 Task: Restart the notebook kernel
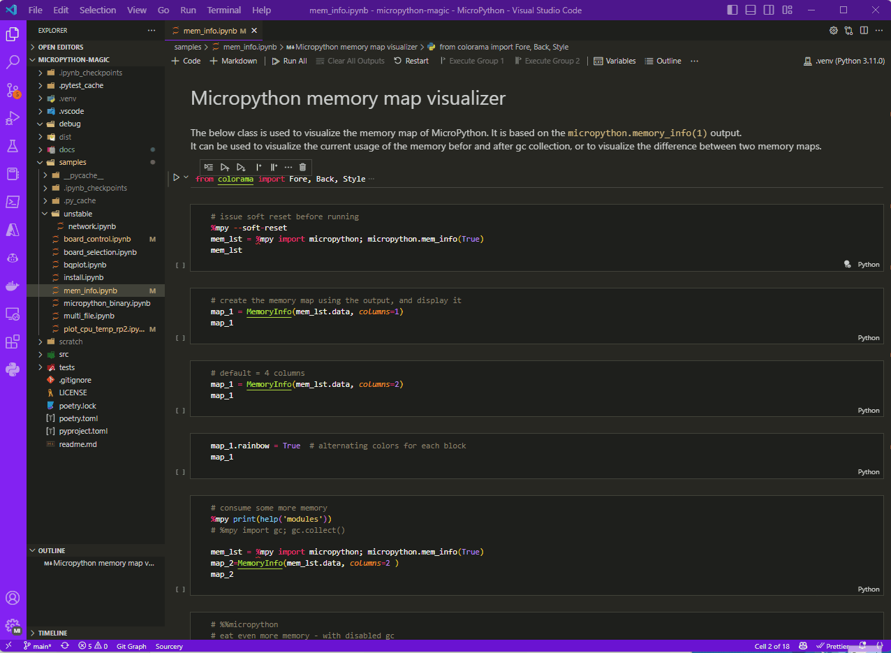tap(411, 61)
